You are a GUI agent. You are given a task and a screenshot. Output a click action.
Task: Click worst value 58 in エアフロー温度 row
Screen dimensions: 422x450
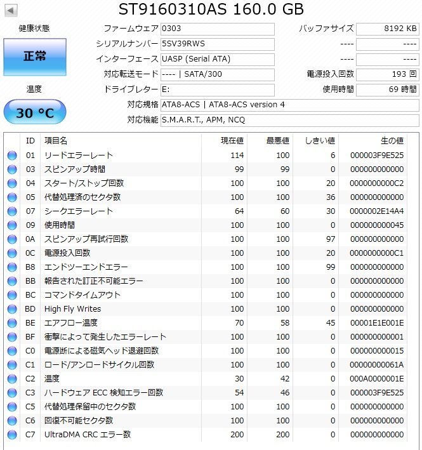tap(285, 323)
